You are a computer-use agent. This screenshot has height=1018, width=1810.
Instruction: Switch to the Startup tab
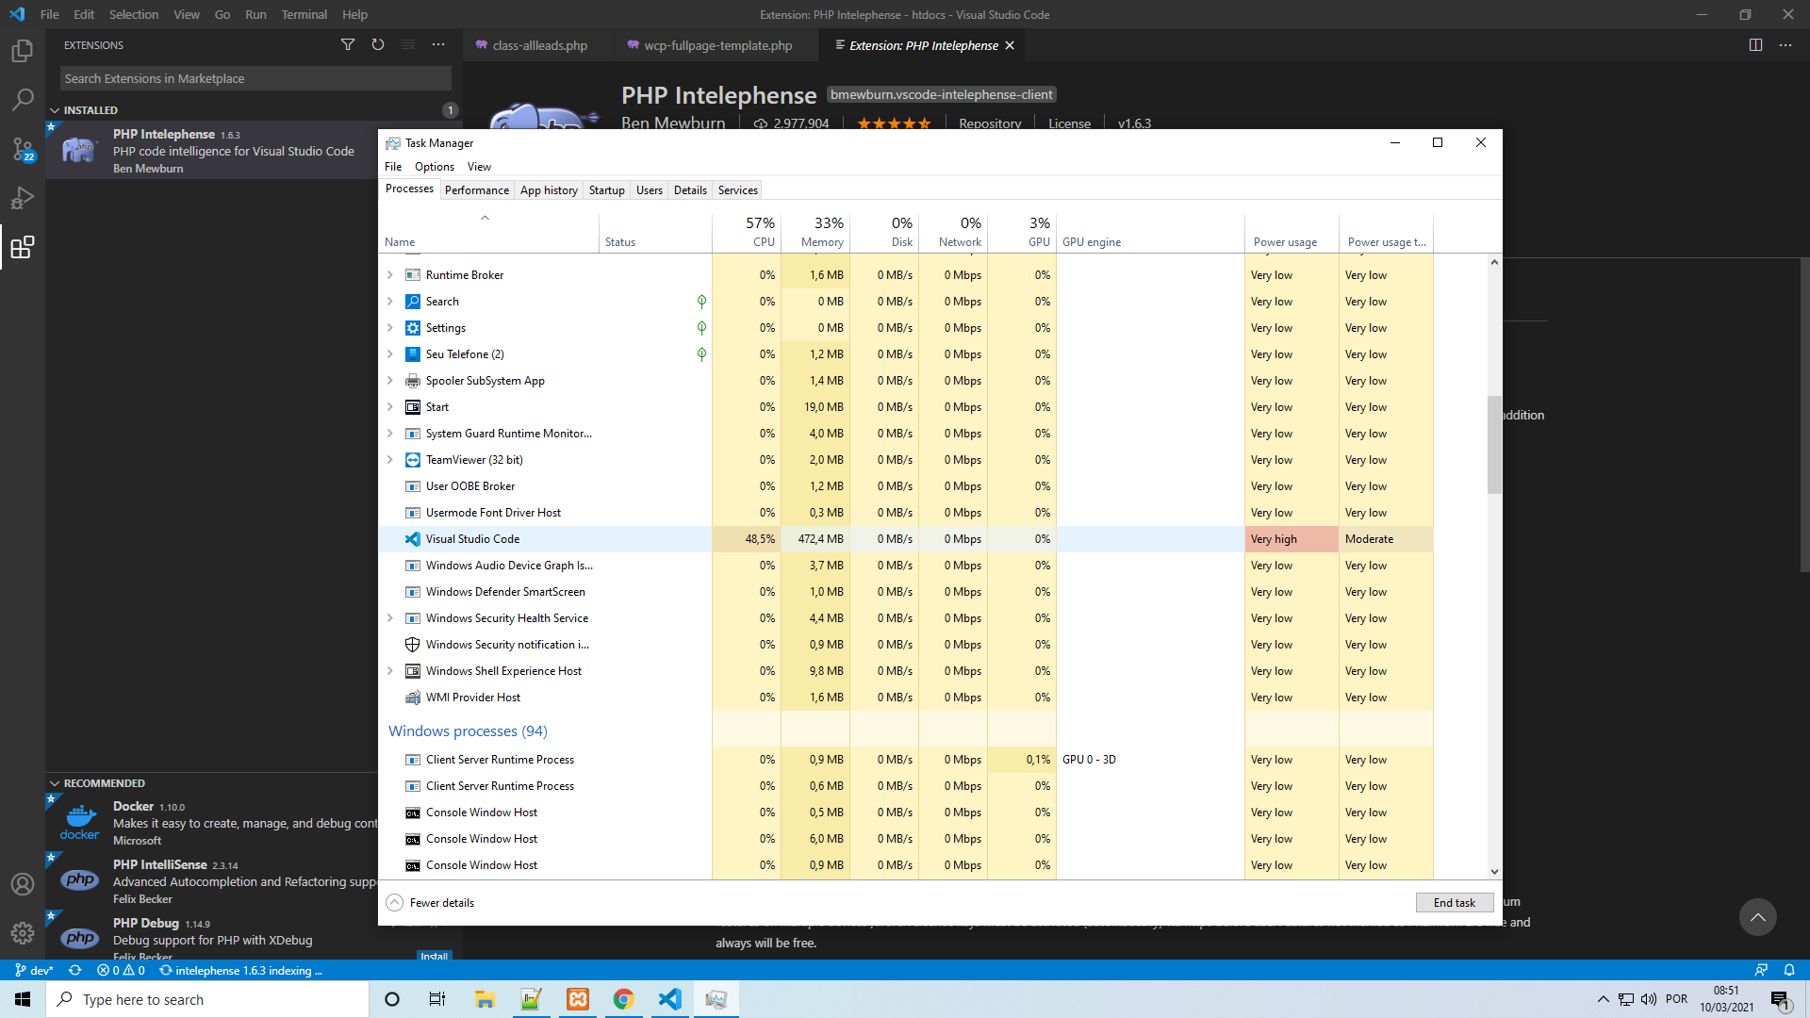coord(606,190)
